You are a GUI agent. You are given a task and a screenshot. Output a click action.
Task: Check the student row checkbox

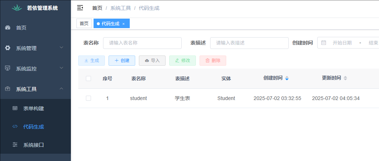88,98
